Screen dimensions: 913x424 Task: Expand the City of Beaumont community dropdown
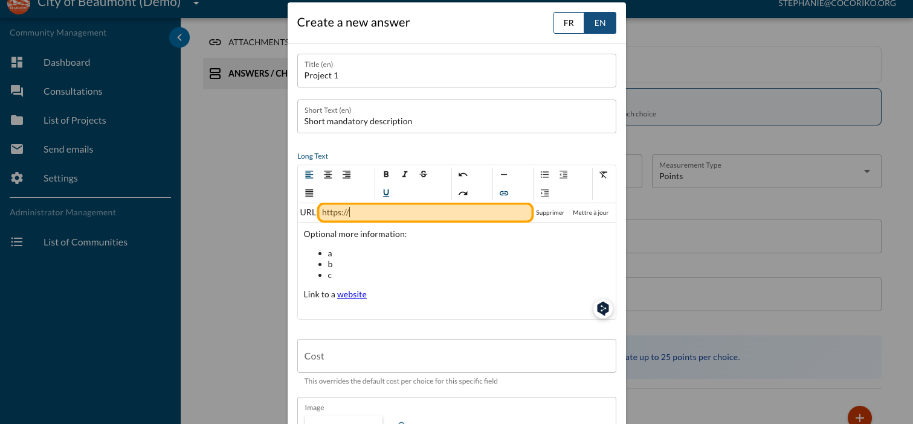(196, 4)
